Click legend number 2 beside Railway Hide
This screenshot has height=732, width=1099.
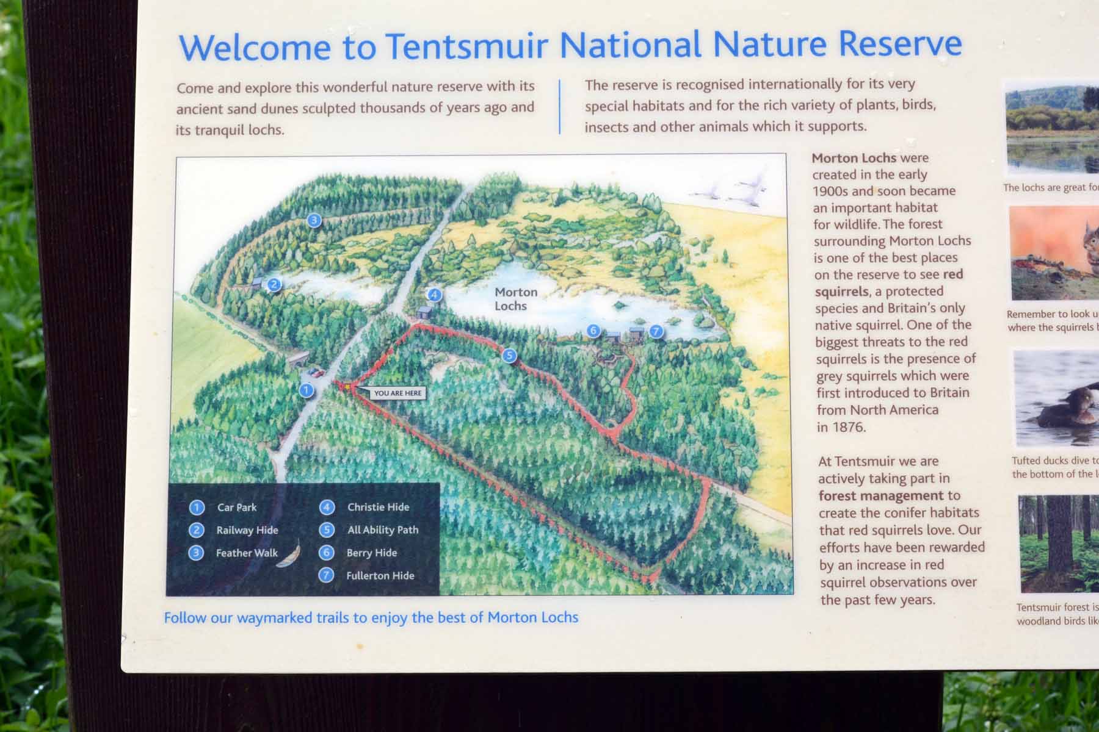pyautogui.click(x=197, y=530)
